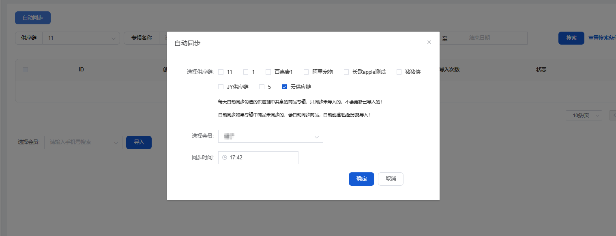
Task: Click the 确定 button
Action: 361,179
